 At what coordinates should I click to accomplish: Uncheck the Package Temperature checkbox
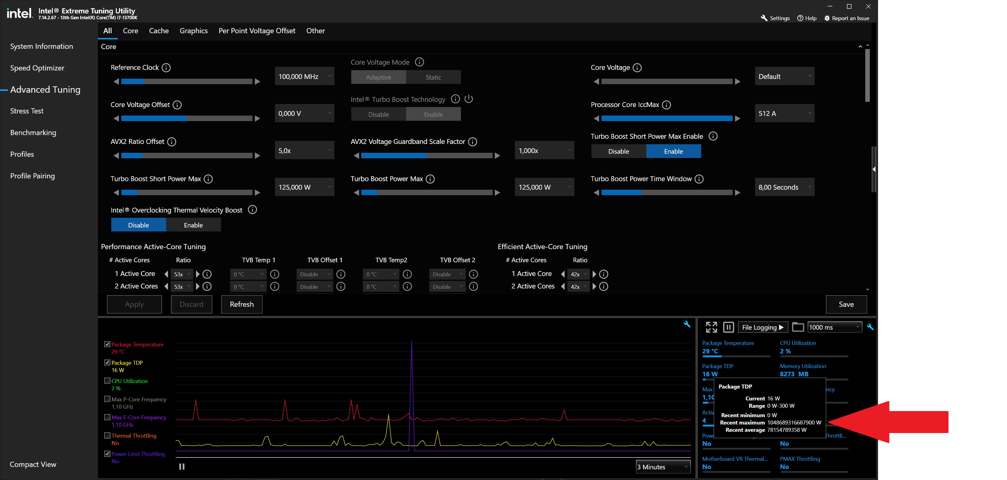pos(107,344)
